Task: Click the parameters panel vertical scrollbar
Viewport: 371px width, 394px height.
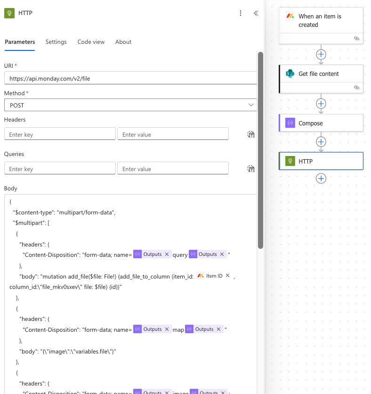Action: point(260,151)
